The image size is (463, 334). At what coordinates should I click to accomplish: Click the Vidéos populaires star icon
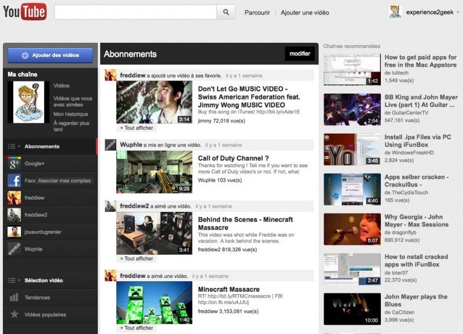click(14, 314)
